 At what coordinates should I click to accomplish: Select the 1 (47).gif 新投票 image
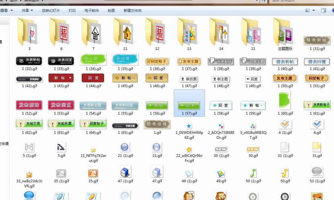click(x=189, y=79)
